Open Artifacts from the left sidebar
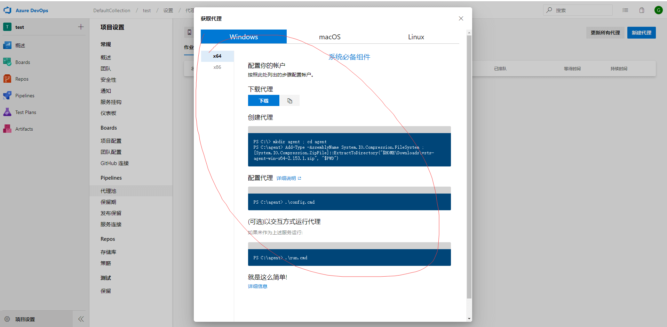This screenshot has height=327, width=667. (x=24, y=129)
